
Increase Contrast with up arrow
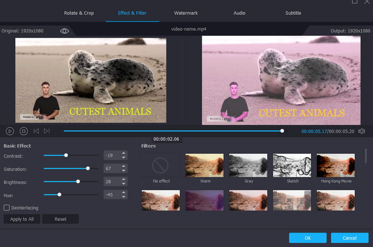pyautogui.click(x=124, y=153)
